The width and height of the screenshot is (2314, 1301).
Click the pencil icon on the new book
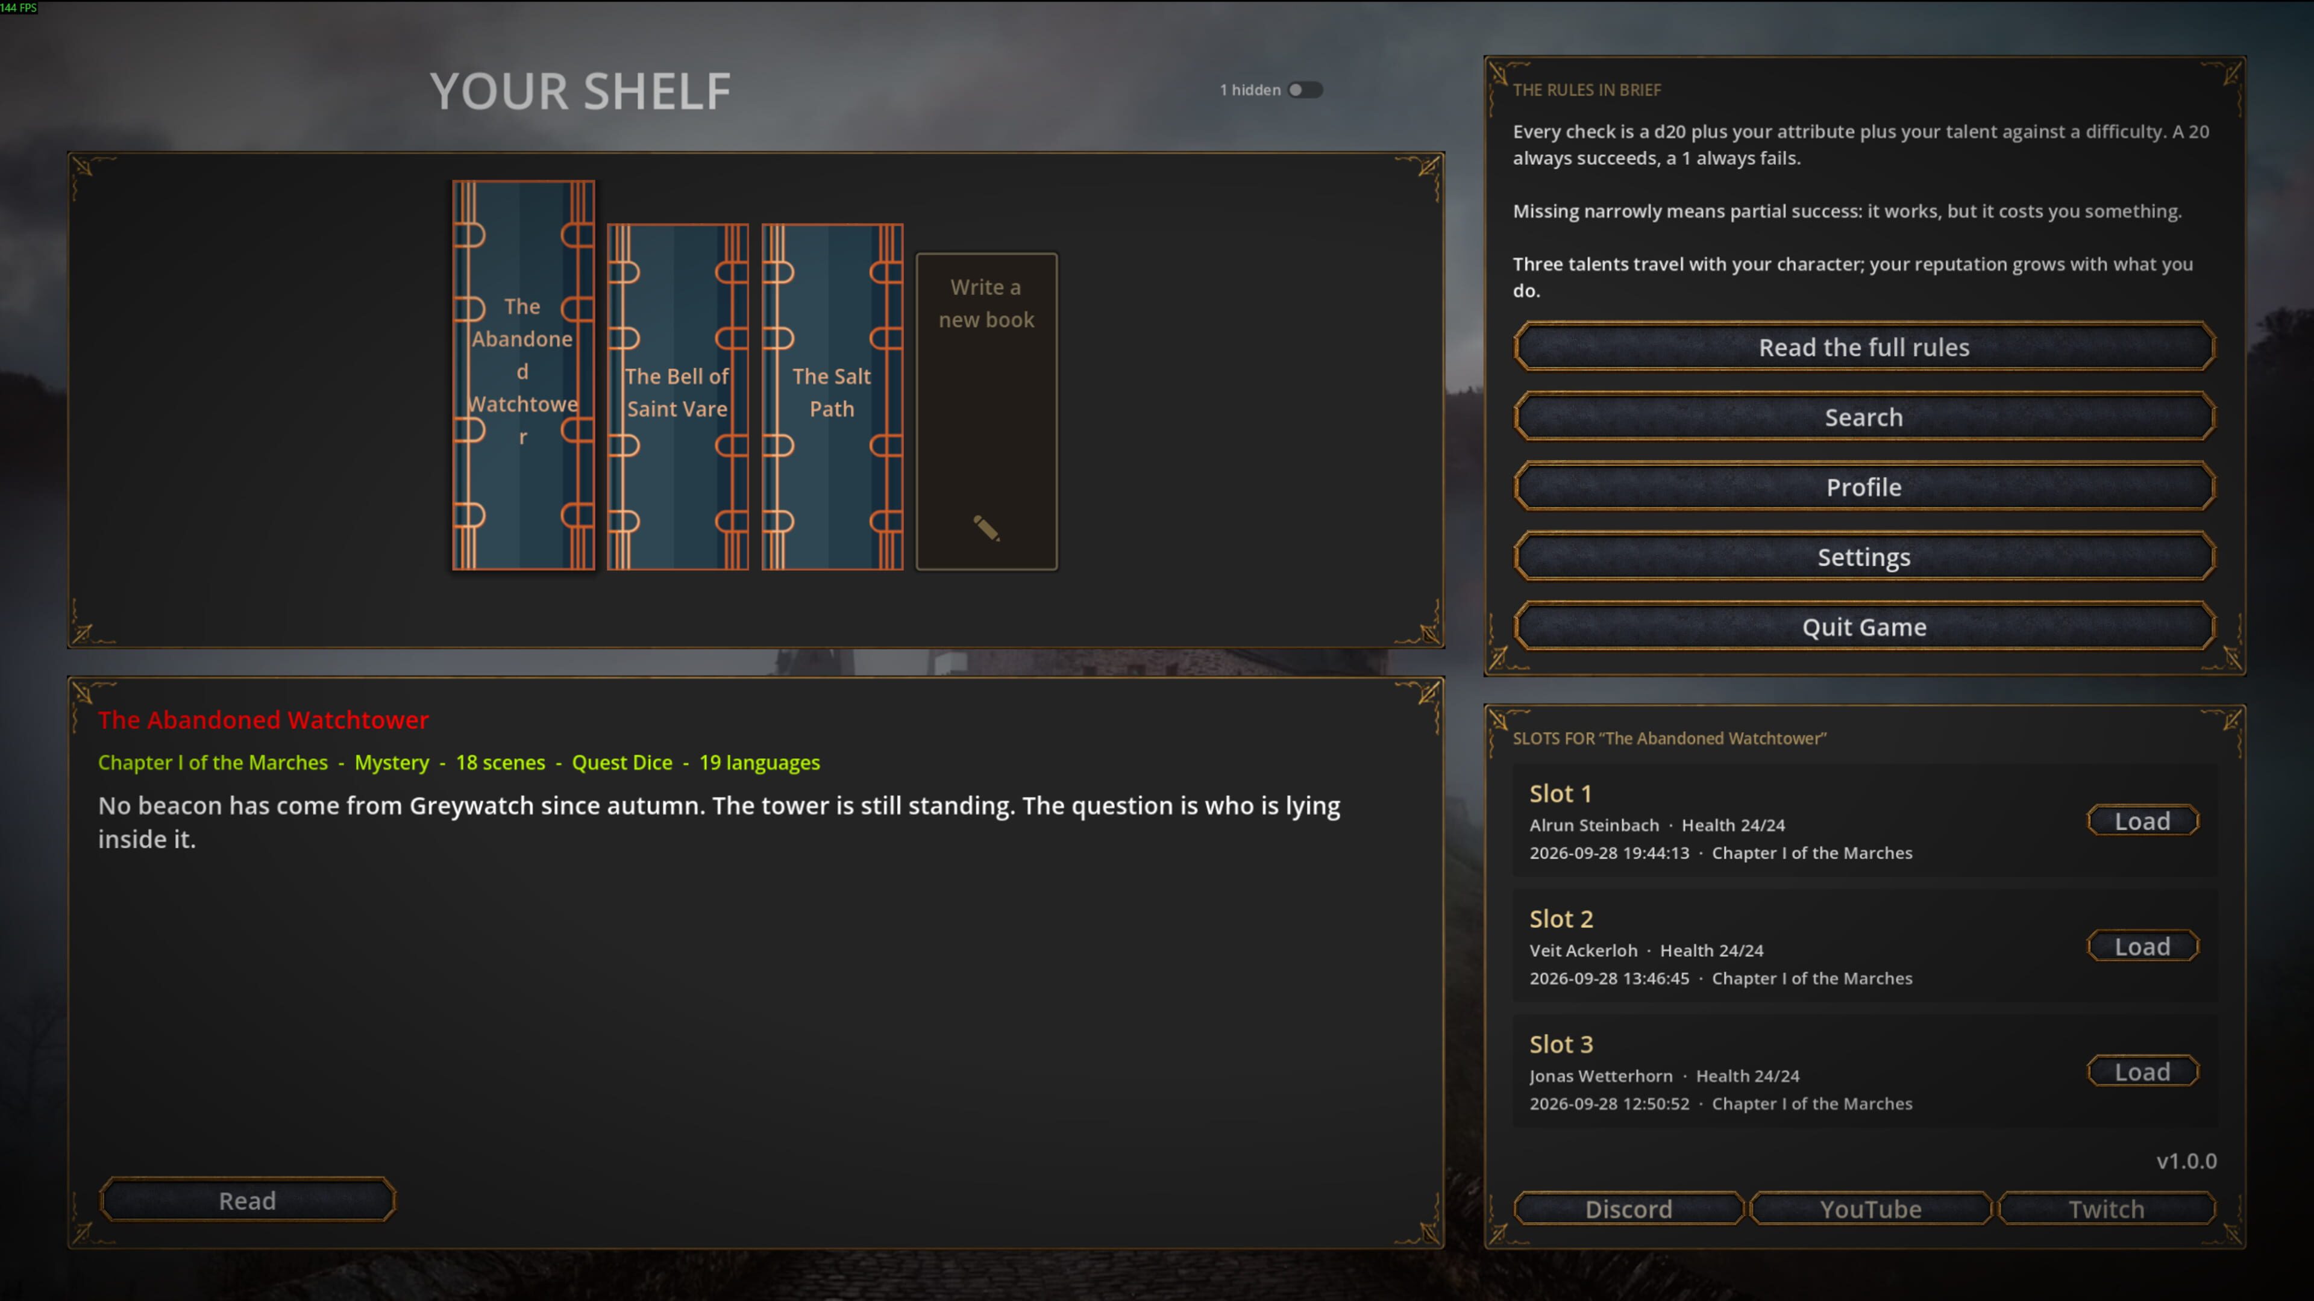tap(986, 528)
